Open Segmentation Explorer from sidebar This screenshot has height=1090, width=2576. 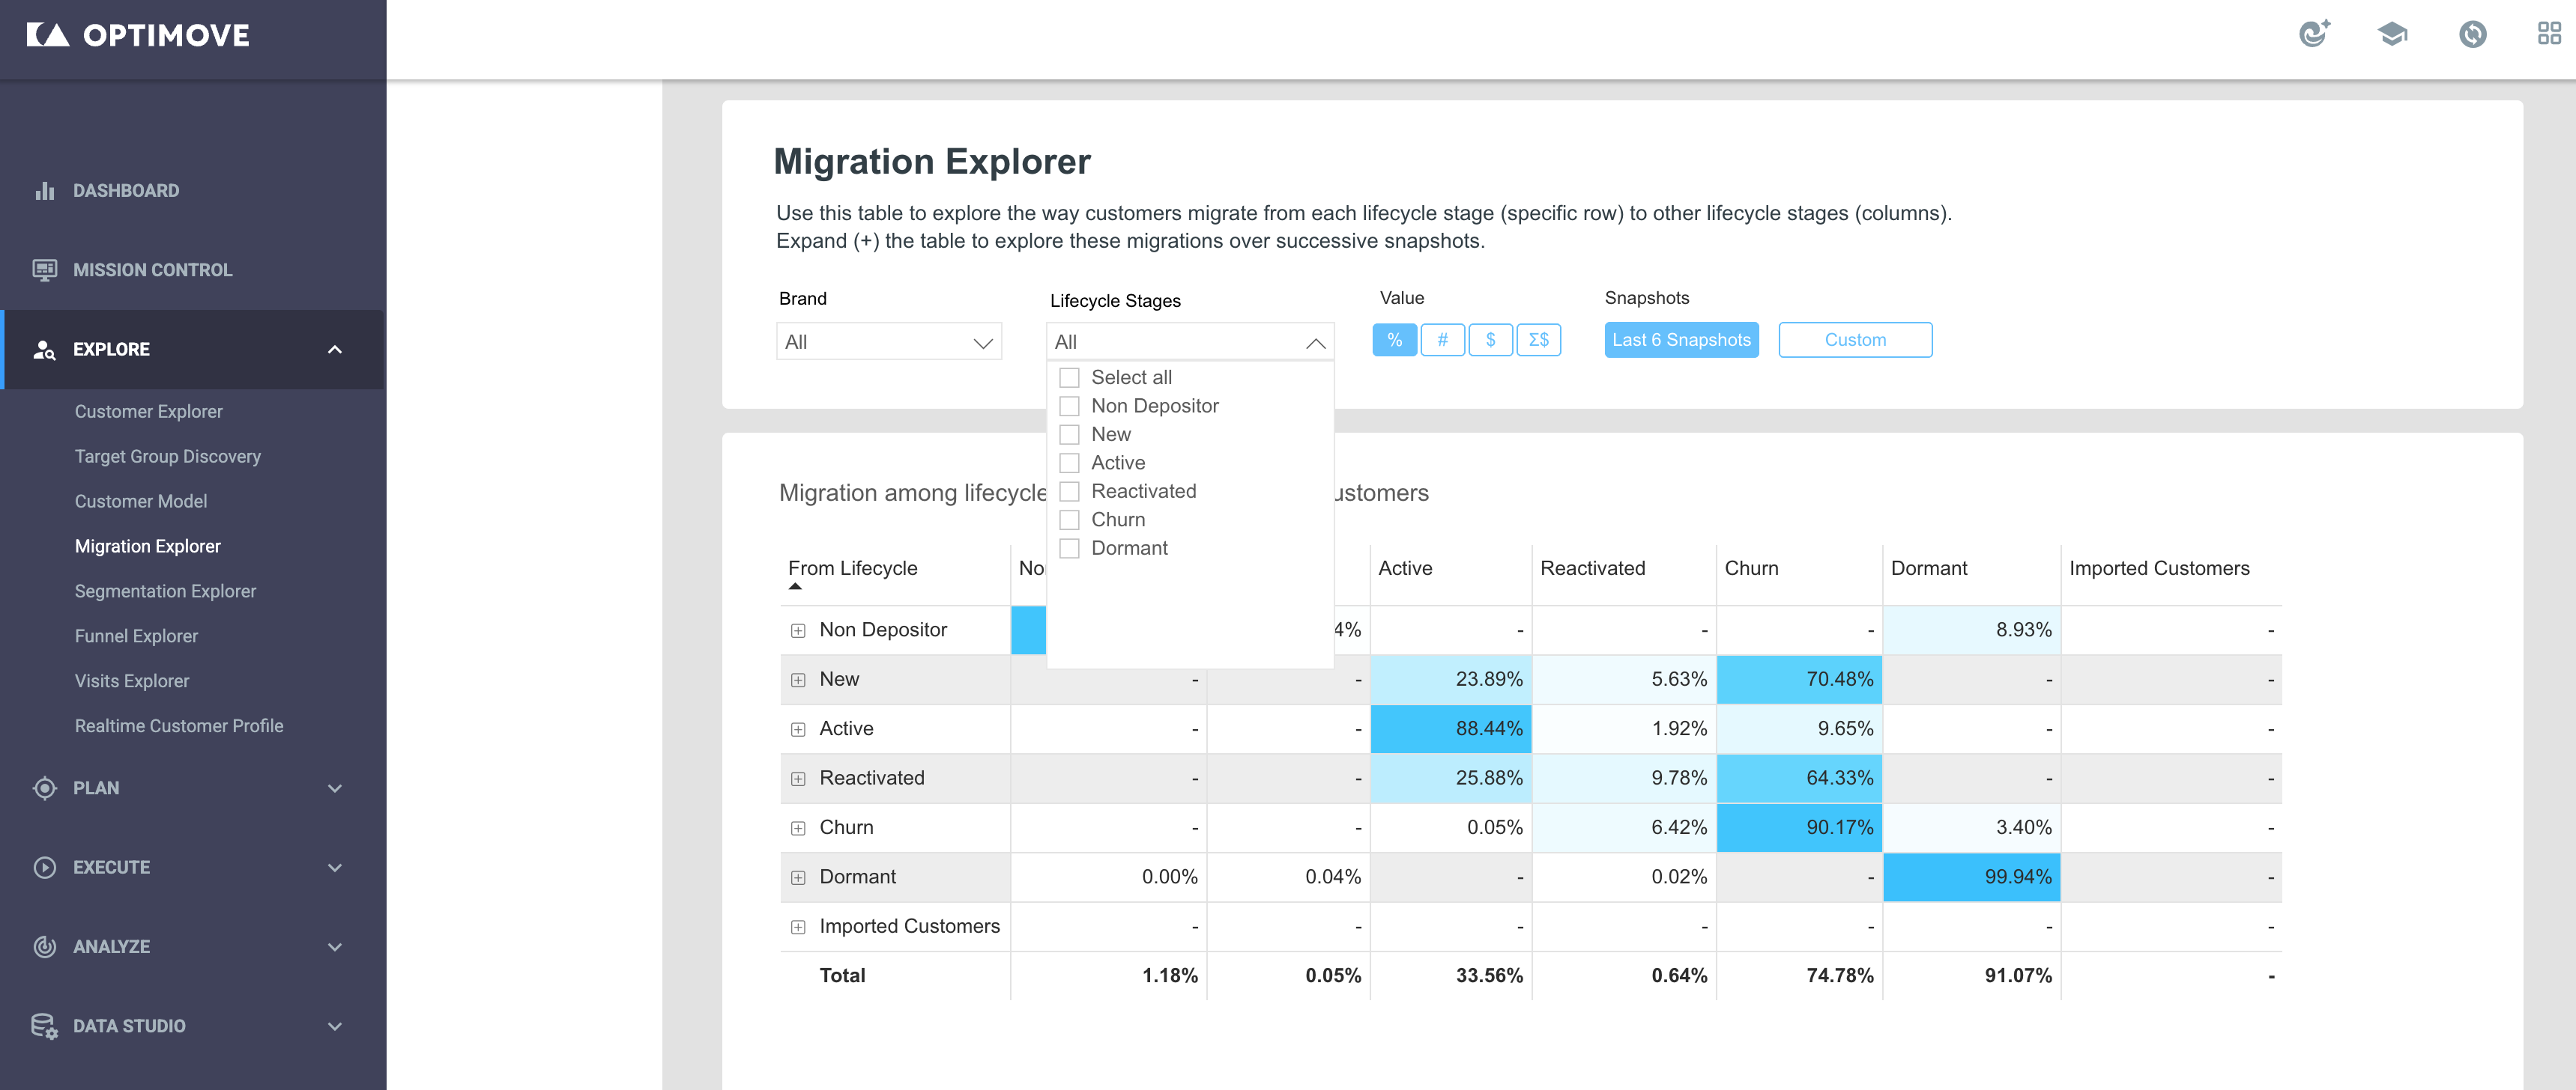pos(165,591)
